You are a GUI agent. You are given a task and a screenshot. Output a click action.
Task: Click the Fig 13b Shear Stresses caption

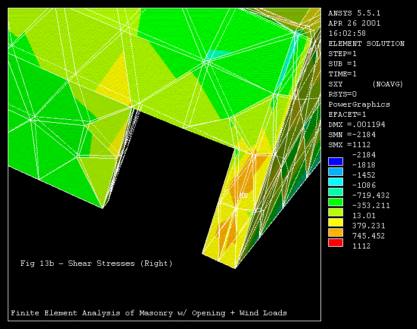(x=96, y=263)
